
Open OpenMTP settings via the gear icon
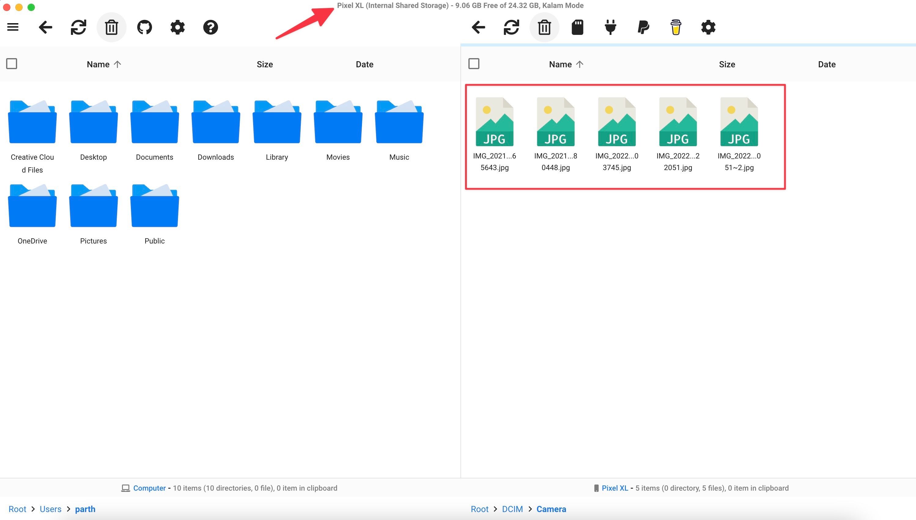pyautogui.click(x=177, y=27)
